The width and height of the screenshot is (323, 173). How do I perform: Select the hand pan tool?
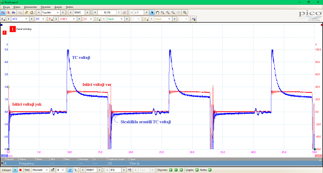157,13
